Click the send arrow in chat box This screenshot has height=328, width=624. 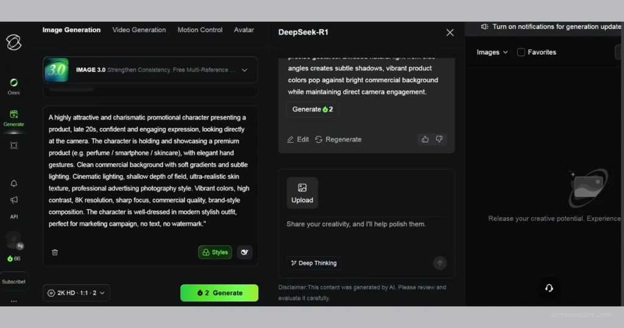pyautogui.click(x=439, y=263)
